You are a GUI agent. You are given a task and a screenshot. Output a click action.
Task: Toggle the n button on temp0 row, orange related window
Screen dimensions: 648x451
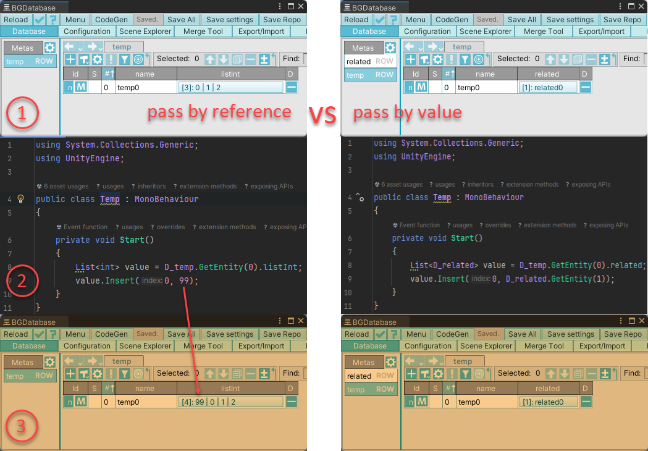[410, 402]
